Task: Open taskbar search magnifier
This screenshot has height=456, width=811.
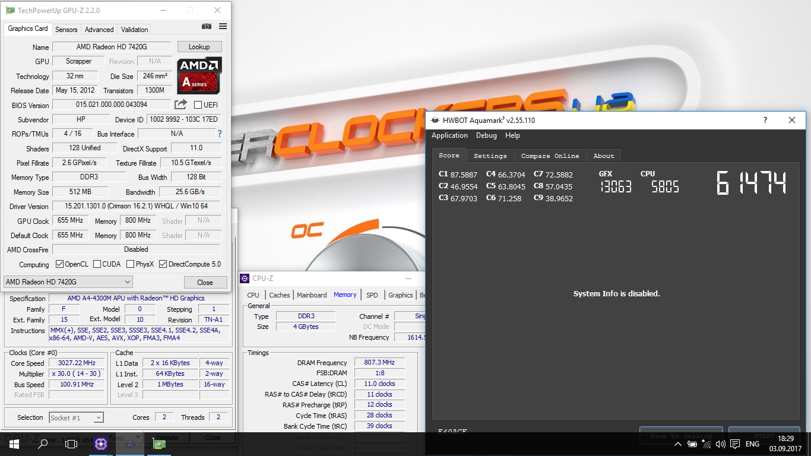Action: coord(43,444)
